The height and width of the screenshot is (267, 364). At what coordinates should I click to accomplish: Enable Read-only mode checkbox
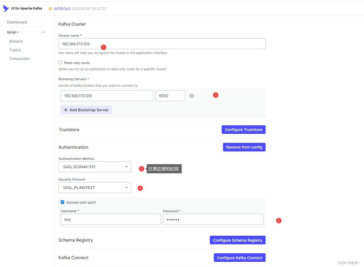[x=60, y=63]
